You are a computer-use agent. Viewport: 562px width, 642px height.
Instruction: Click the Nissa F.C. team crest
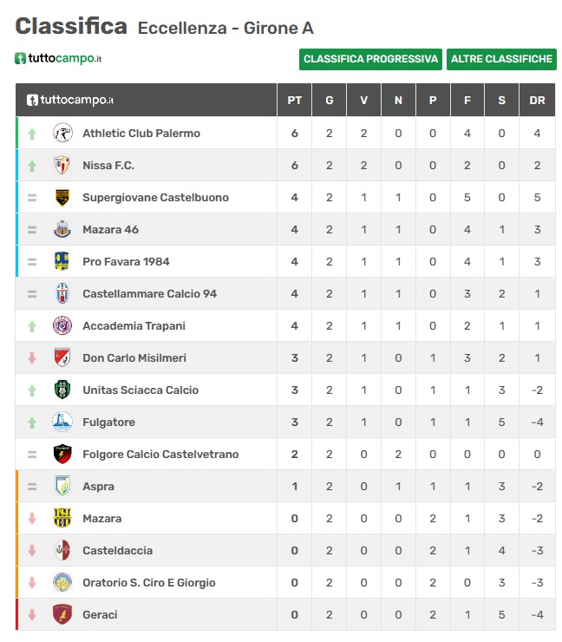pyautogui.click(x=62, y=165)
